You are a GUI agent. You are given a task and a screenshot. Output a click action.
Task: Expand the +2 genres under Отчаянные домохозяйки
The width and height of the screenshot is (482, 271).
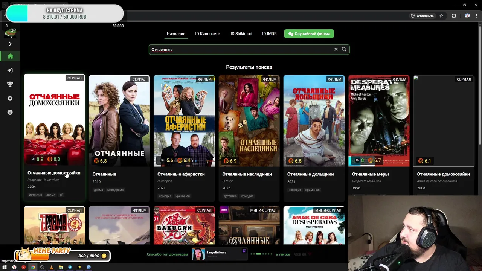tap(61, 195)
